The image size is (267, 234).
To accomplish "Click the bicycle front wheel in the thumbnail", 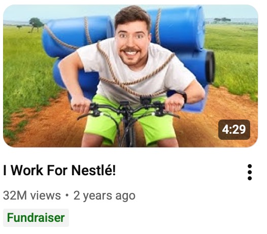I will point(128,136).
